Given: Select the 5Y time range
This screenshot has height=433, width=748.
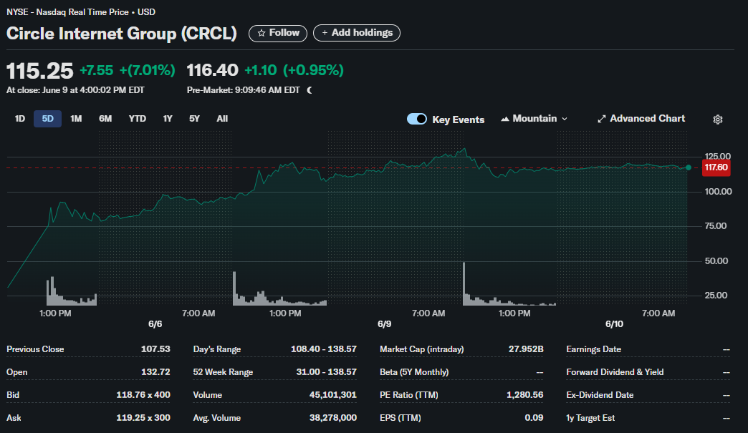Looking at the screenshot, I should [x=194, y=119].
